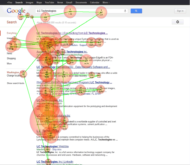
Task: Expand More in the left sidebar
Action: tap(9, 64)
